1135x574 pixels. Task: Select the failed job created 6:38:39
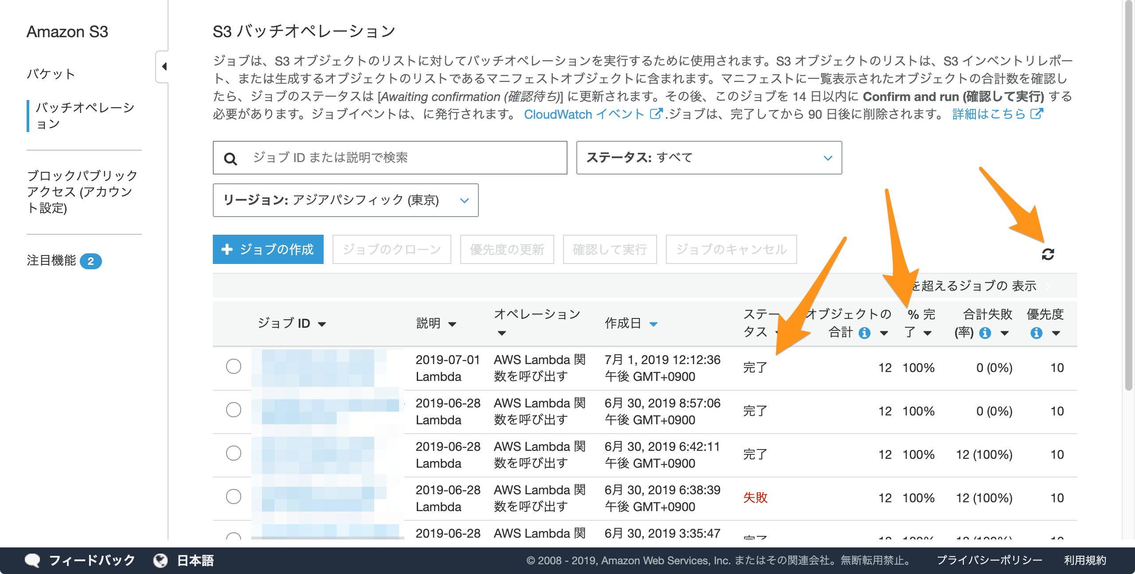coord(234,496)
